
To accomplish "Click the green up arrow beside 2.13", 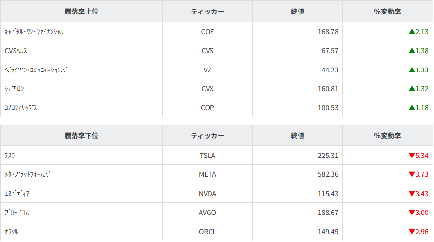I will pos(412,32).
